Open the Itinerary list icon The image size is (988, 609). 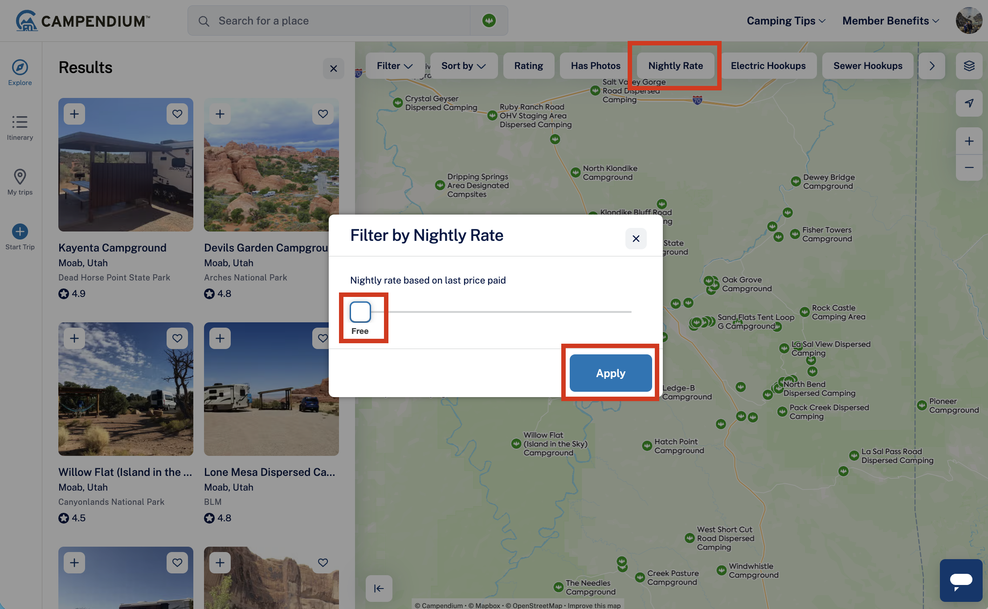click(x=20, y=122)
